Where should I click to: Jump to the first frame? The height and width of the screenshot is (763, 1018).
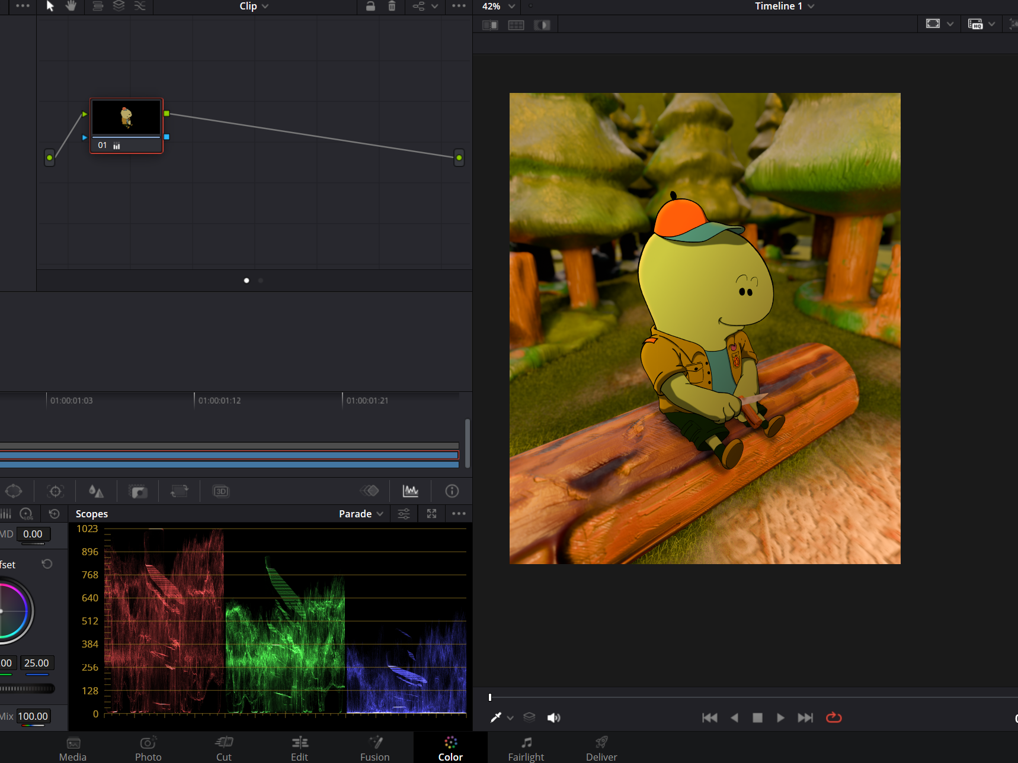coord(710,717)
